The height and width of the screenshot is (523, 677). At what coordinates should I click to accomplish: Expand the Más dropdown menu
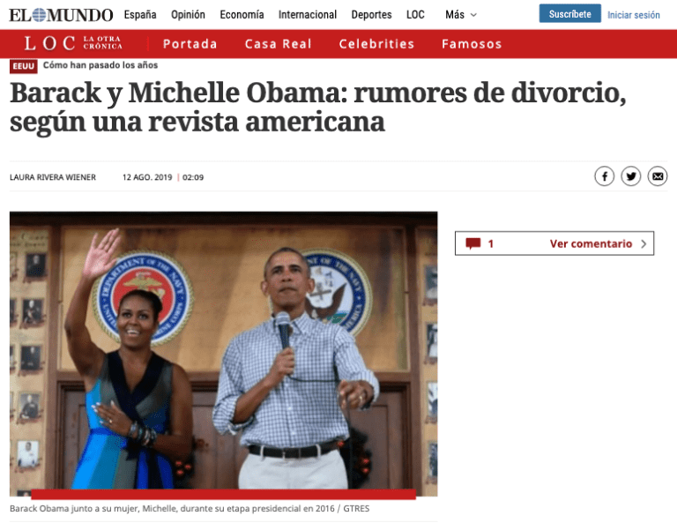[x=461, y=15]
